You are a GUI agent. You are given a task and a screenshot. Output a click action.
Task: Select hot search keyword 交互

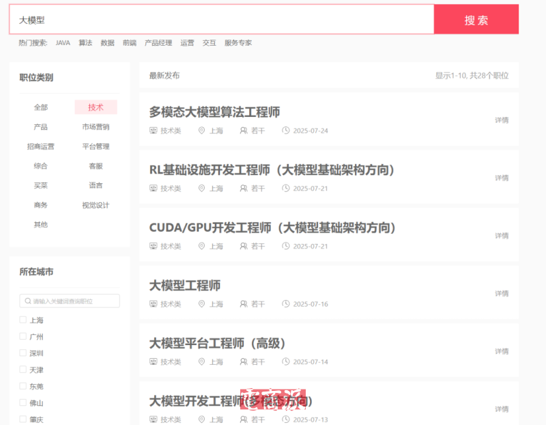click(x=210, y=43)
